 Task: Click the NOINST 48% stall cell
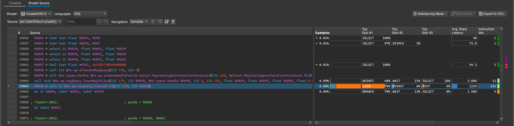click(376, 81)
